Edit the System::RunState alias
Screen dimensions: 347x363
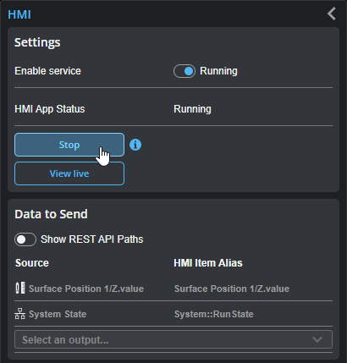coord(214,314)
